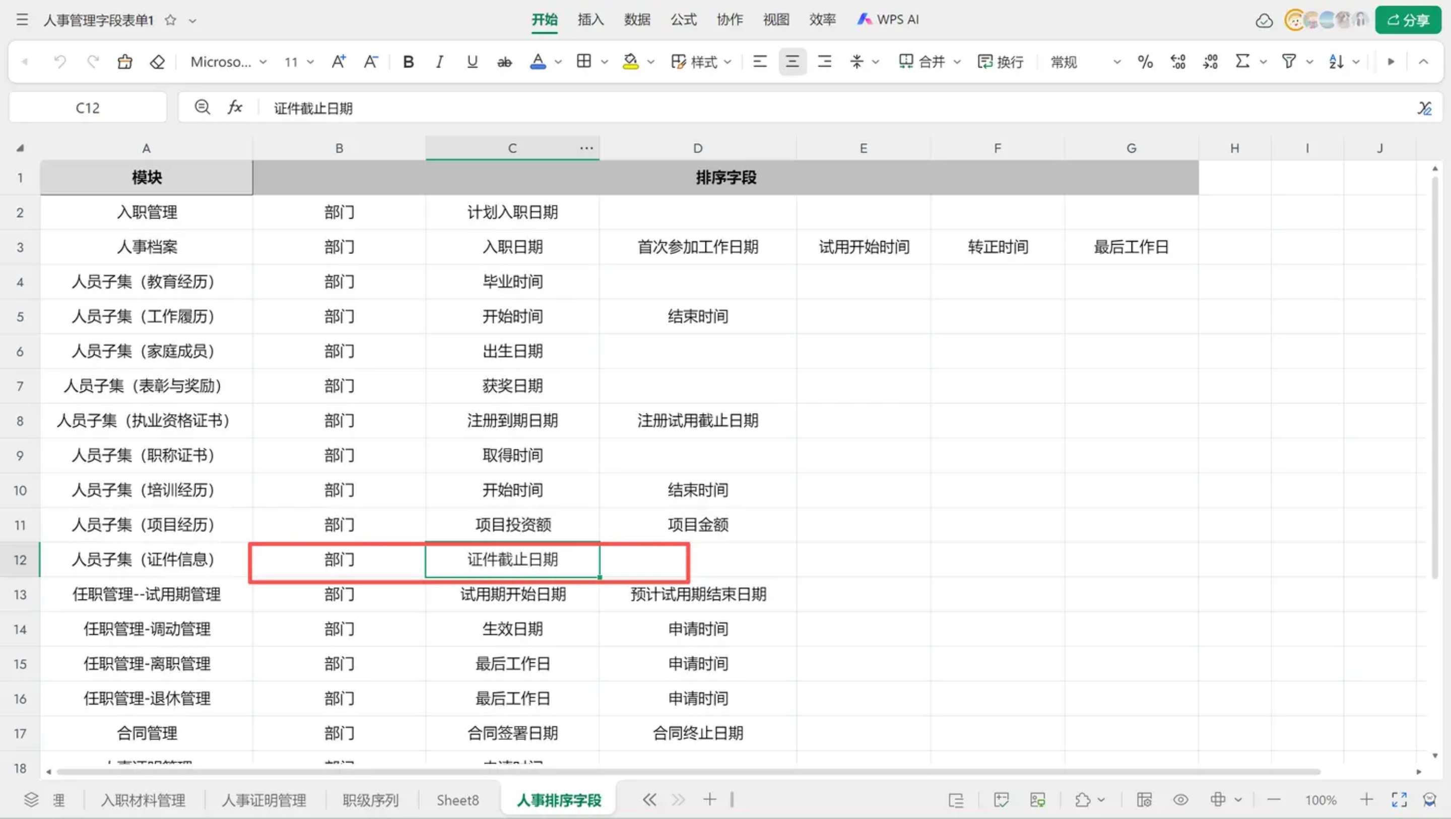This screenshot has height=819, width=1451.
Task: Click the green 分享 share button
Action: click(1408, 20)
